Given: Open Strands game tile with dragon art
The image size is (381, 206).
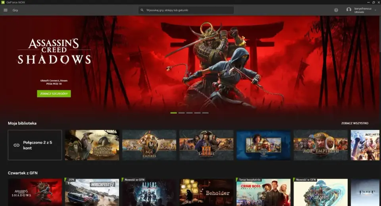Looking at the screenshot, I should click(x=321, y=193).
